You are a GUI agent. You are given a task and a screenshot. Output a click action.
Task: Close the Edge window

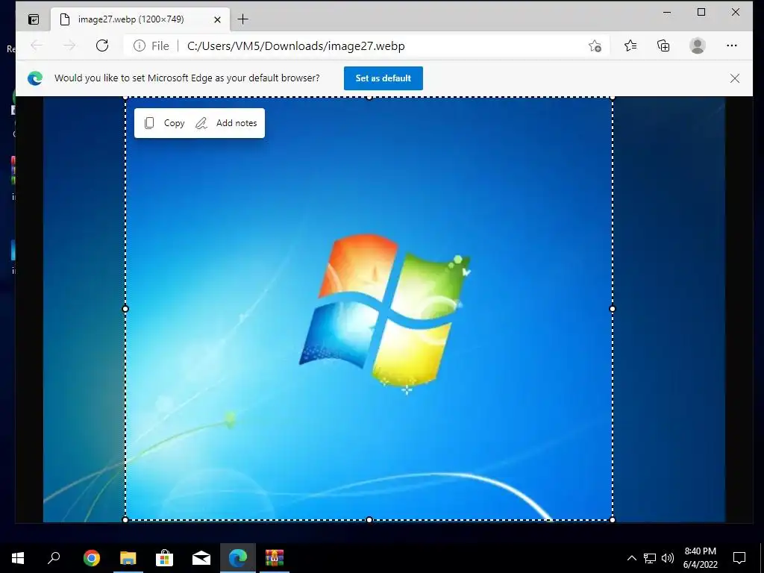(x=736, y=12)
